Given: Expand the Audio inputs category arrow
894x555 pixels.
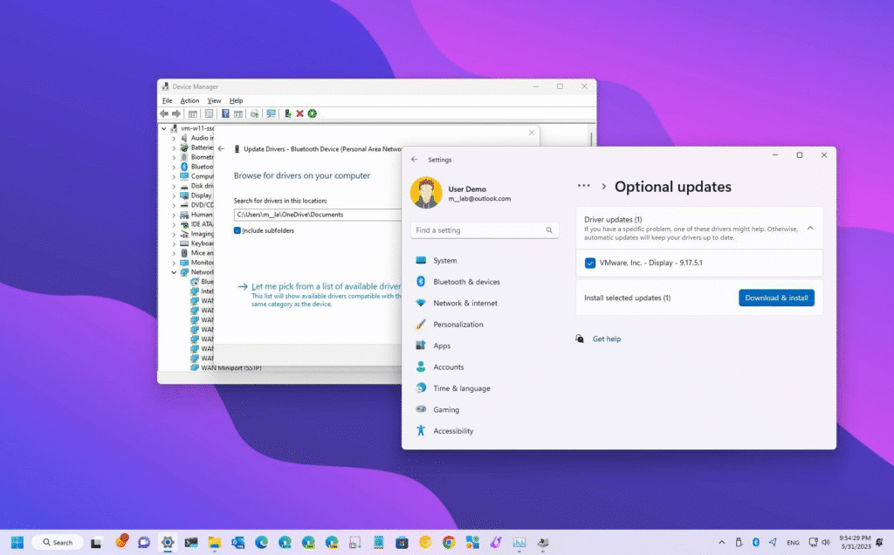Looking at the screenshot, I should click(x=174, y=139).
